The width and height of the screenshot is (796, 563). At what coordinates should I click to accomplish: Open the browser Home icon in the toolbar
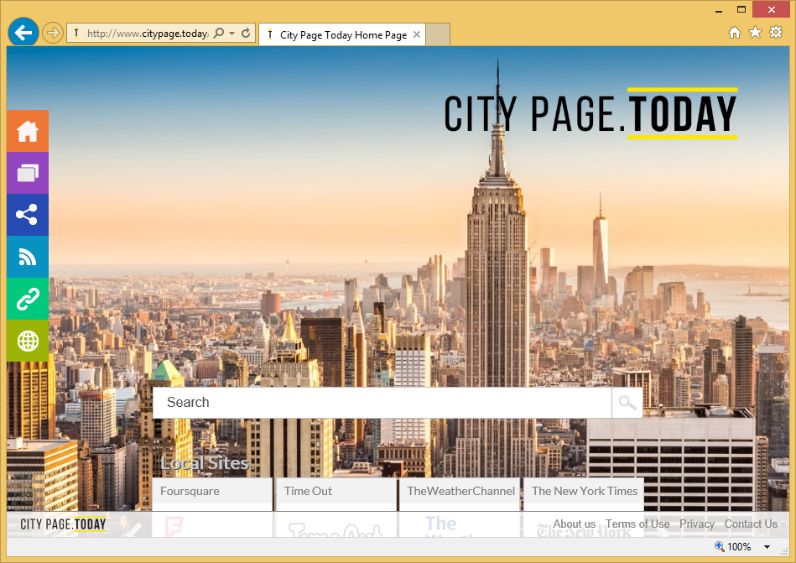[734, 33]
